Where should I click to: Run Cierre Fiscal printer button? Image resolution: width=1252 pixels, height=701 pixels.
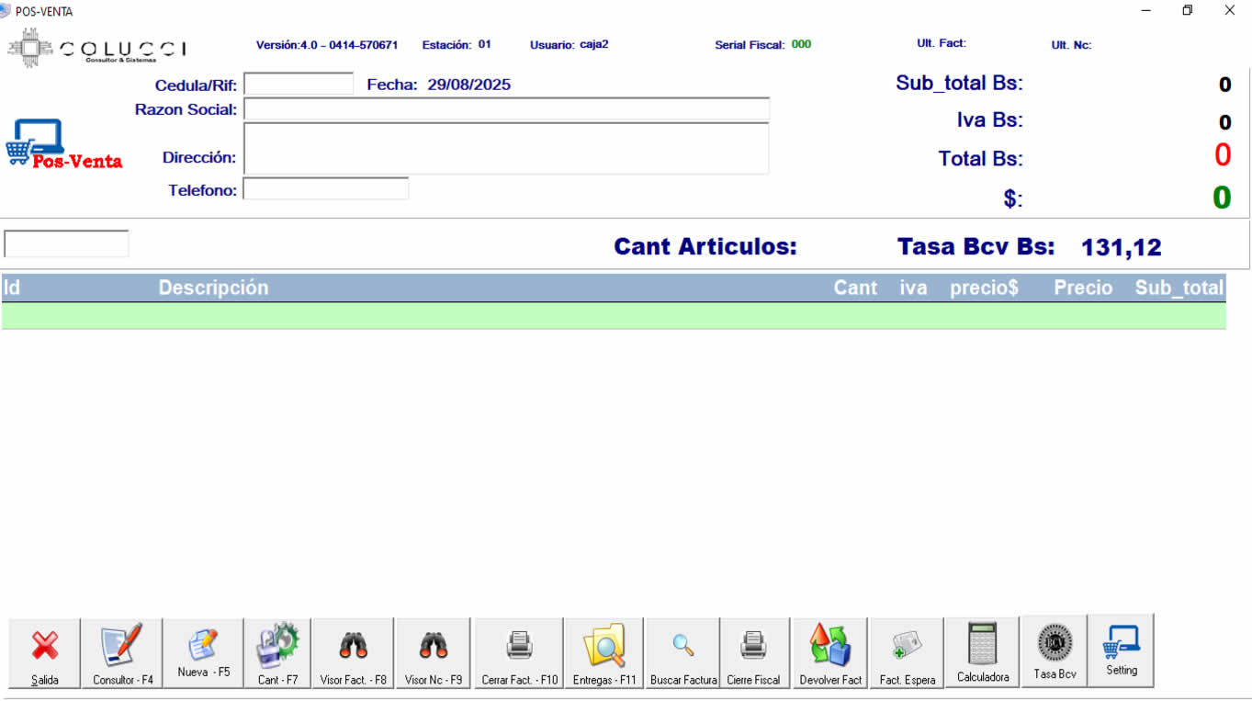click(753, 646)
